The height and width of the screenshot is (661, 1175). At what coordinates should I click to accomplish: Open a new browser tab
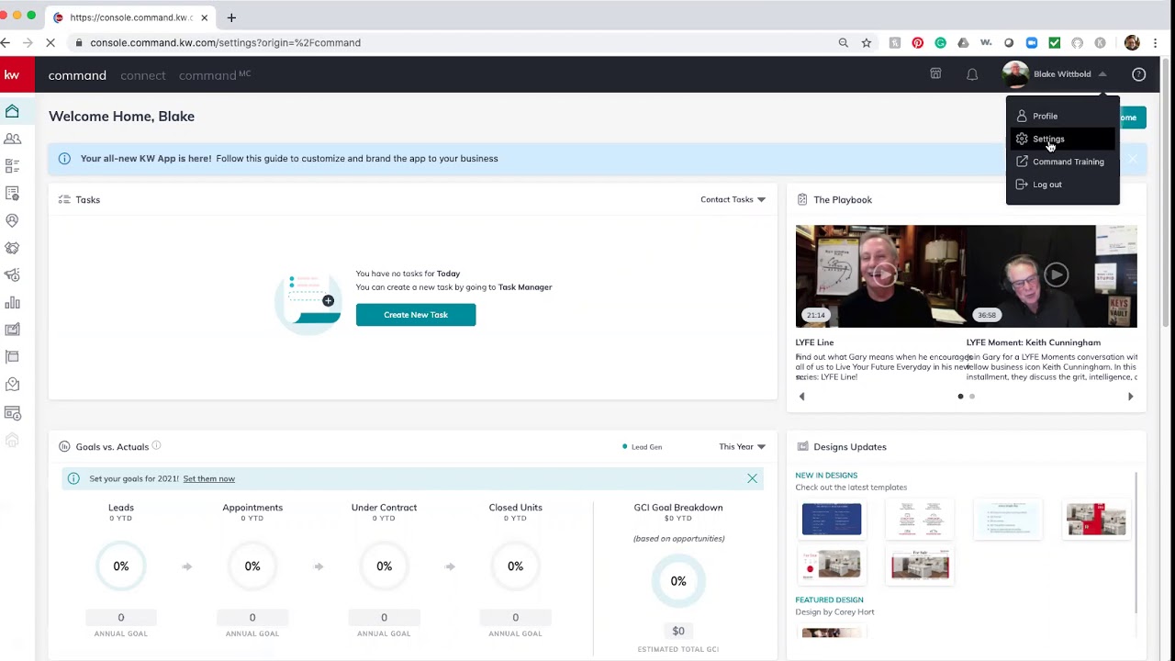tap(231, 17)
